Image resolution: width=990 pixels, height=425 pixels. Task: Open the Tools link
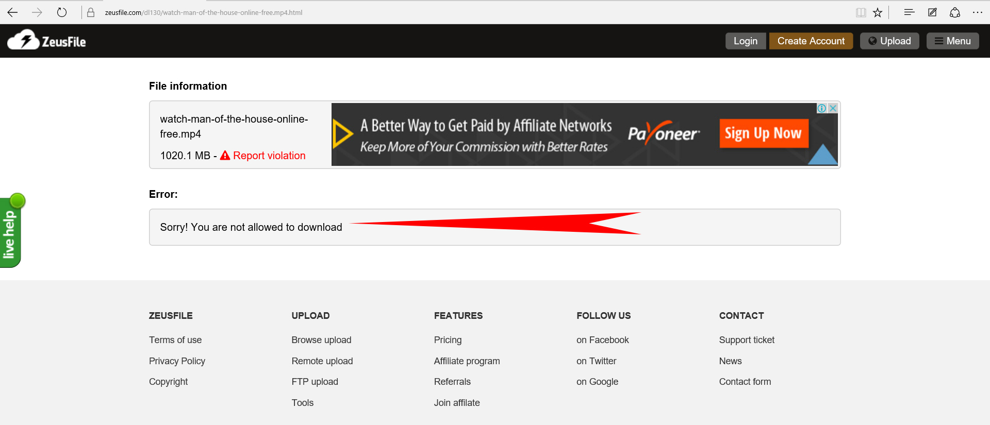point(302,403)
